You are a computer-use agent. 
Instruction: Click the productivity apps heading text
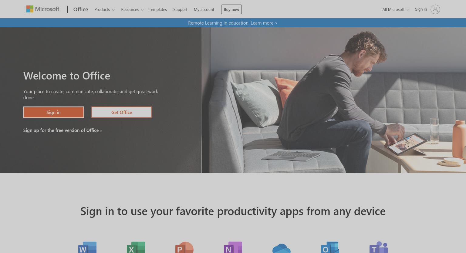pyautogui.click(x=233, y=211)
